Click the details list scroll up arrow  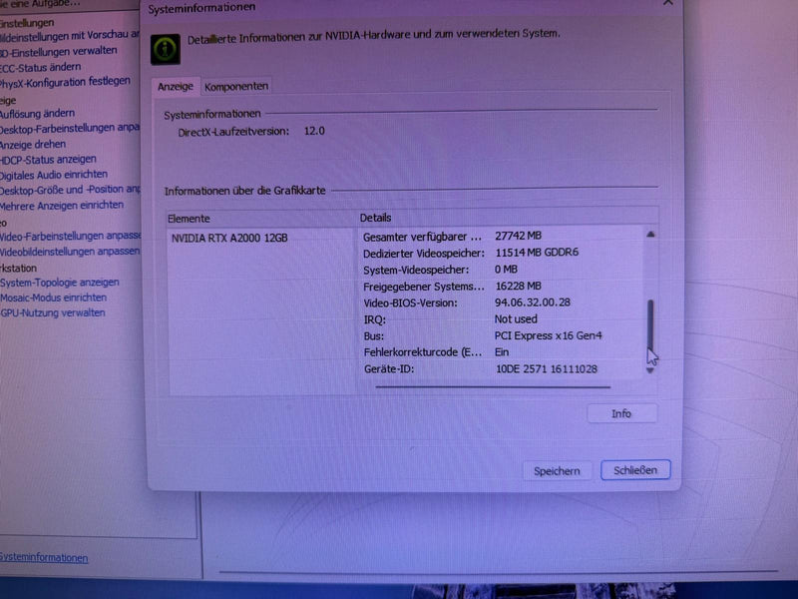pos(650,235)
